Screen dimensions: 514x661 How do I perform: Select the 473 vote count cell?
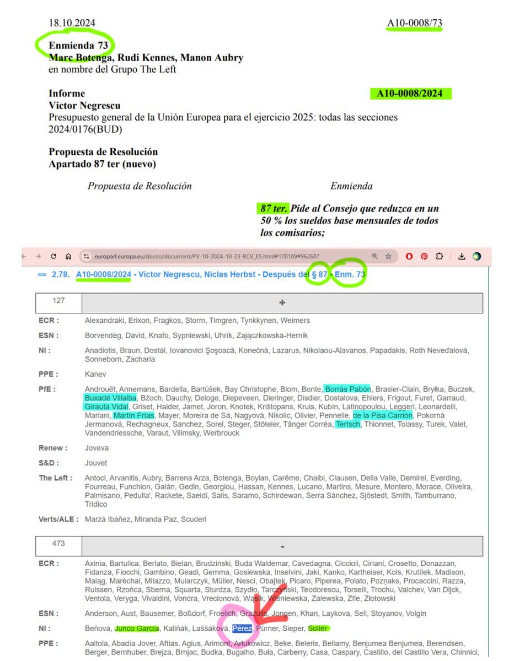point(58,546)
